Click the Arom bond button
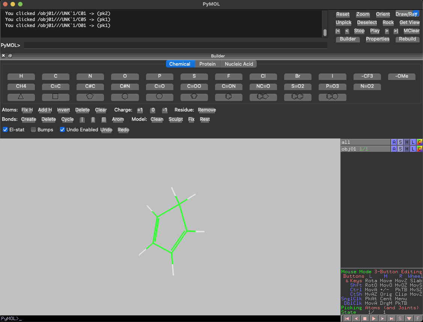The width and height of the screenshot is (423, 322). pos(118,119)
